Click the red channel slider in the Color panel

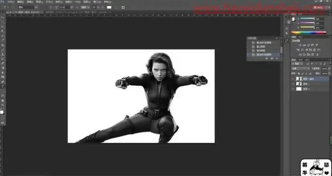308,19
